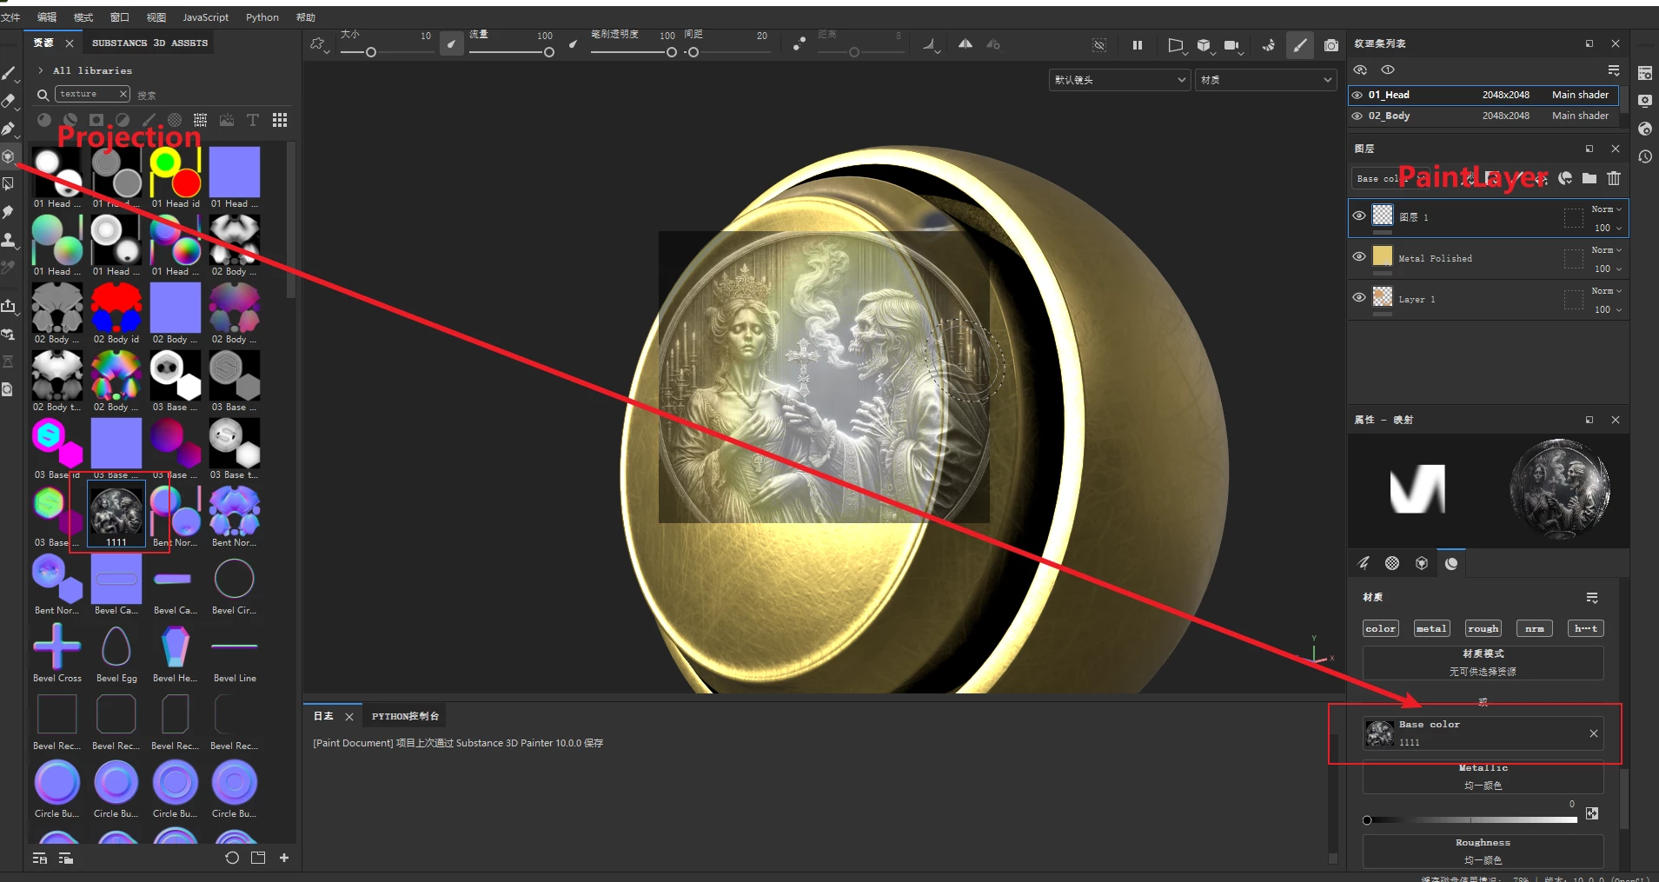The image size is (1659, 882).
Task: Switch to material properties sphere tab
Action: [1451, 563]
